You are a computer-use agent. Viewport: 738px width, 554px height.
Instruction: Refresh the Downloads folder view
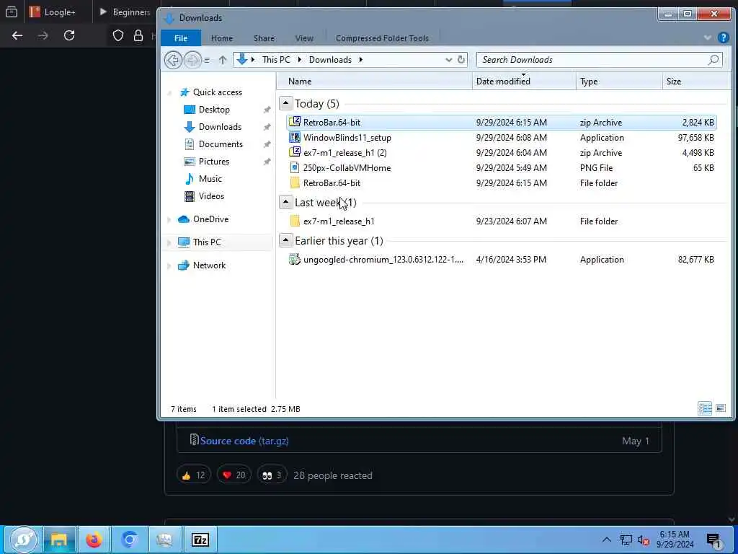point(461,60)
